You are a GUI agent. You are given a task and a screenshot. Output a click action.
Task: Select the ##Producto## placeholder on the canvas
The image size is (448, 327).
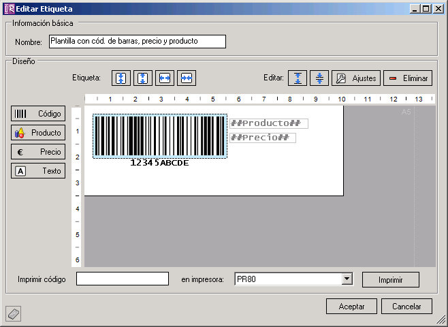click(268, 123)
